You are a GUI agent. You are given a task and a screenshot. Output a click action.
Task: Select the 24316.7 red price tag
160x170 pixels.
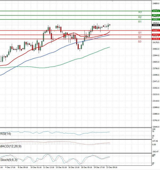[156, 35]
